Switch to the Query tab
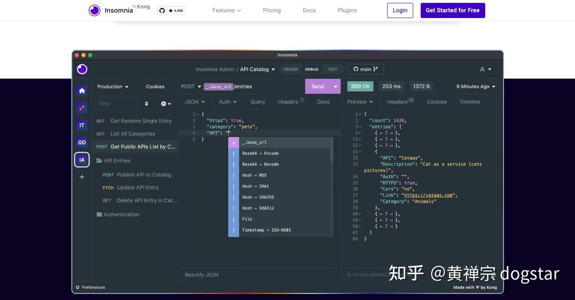This screenshot has height=300, width=575. 258,102
